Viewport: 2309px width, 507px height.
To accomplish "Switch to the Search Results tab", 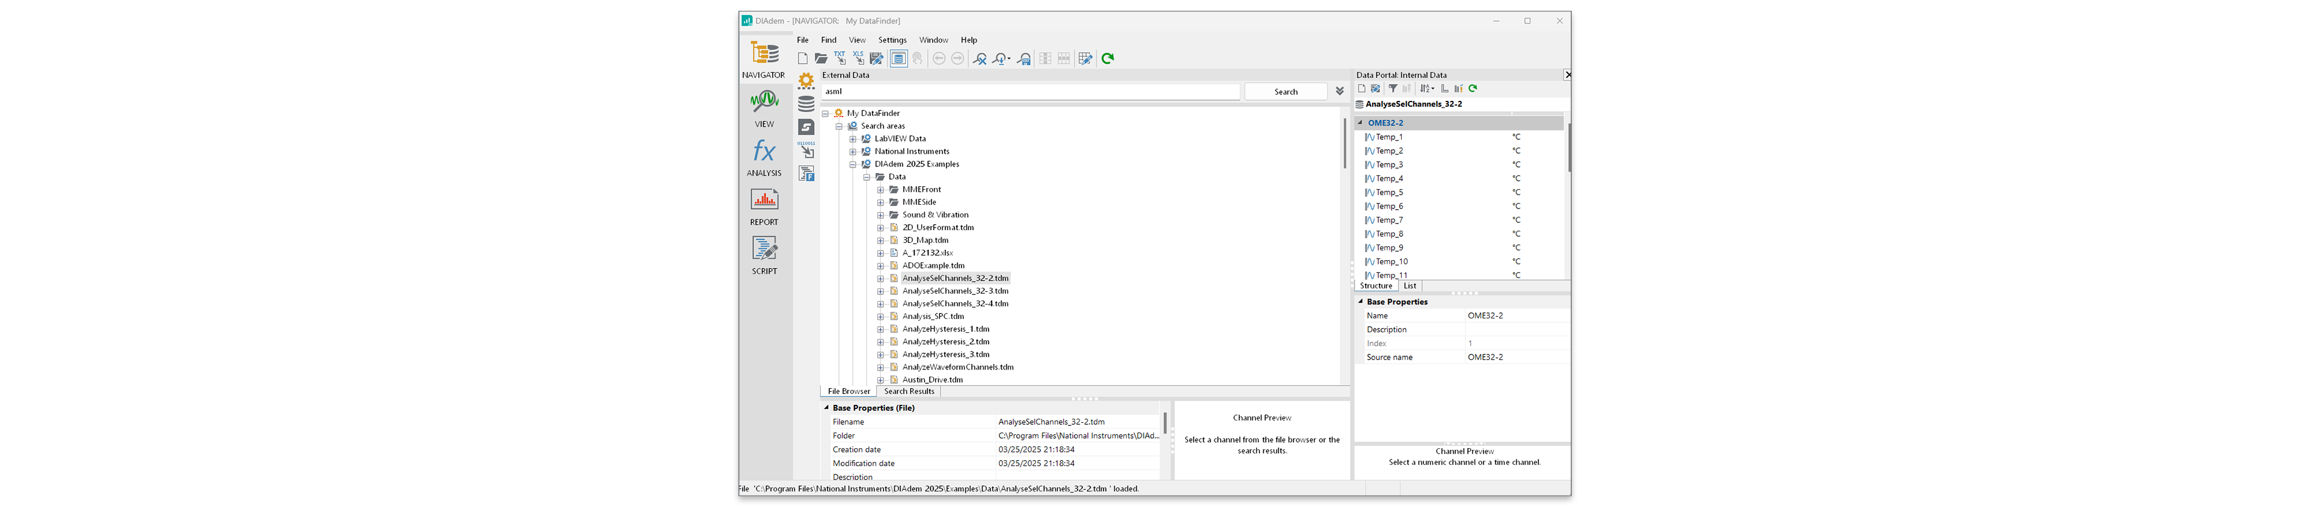I will [x=909, y=392].
